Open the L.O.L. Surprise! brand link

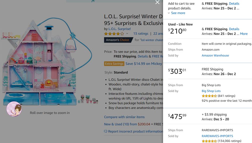point(120,29)
